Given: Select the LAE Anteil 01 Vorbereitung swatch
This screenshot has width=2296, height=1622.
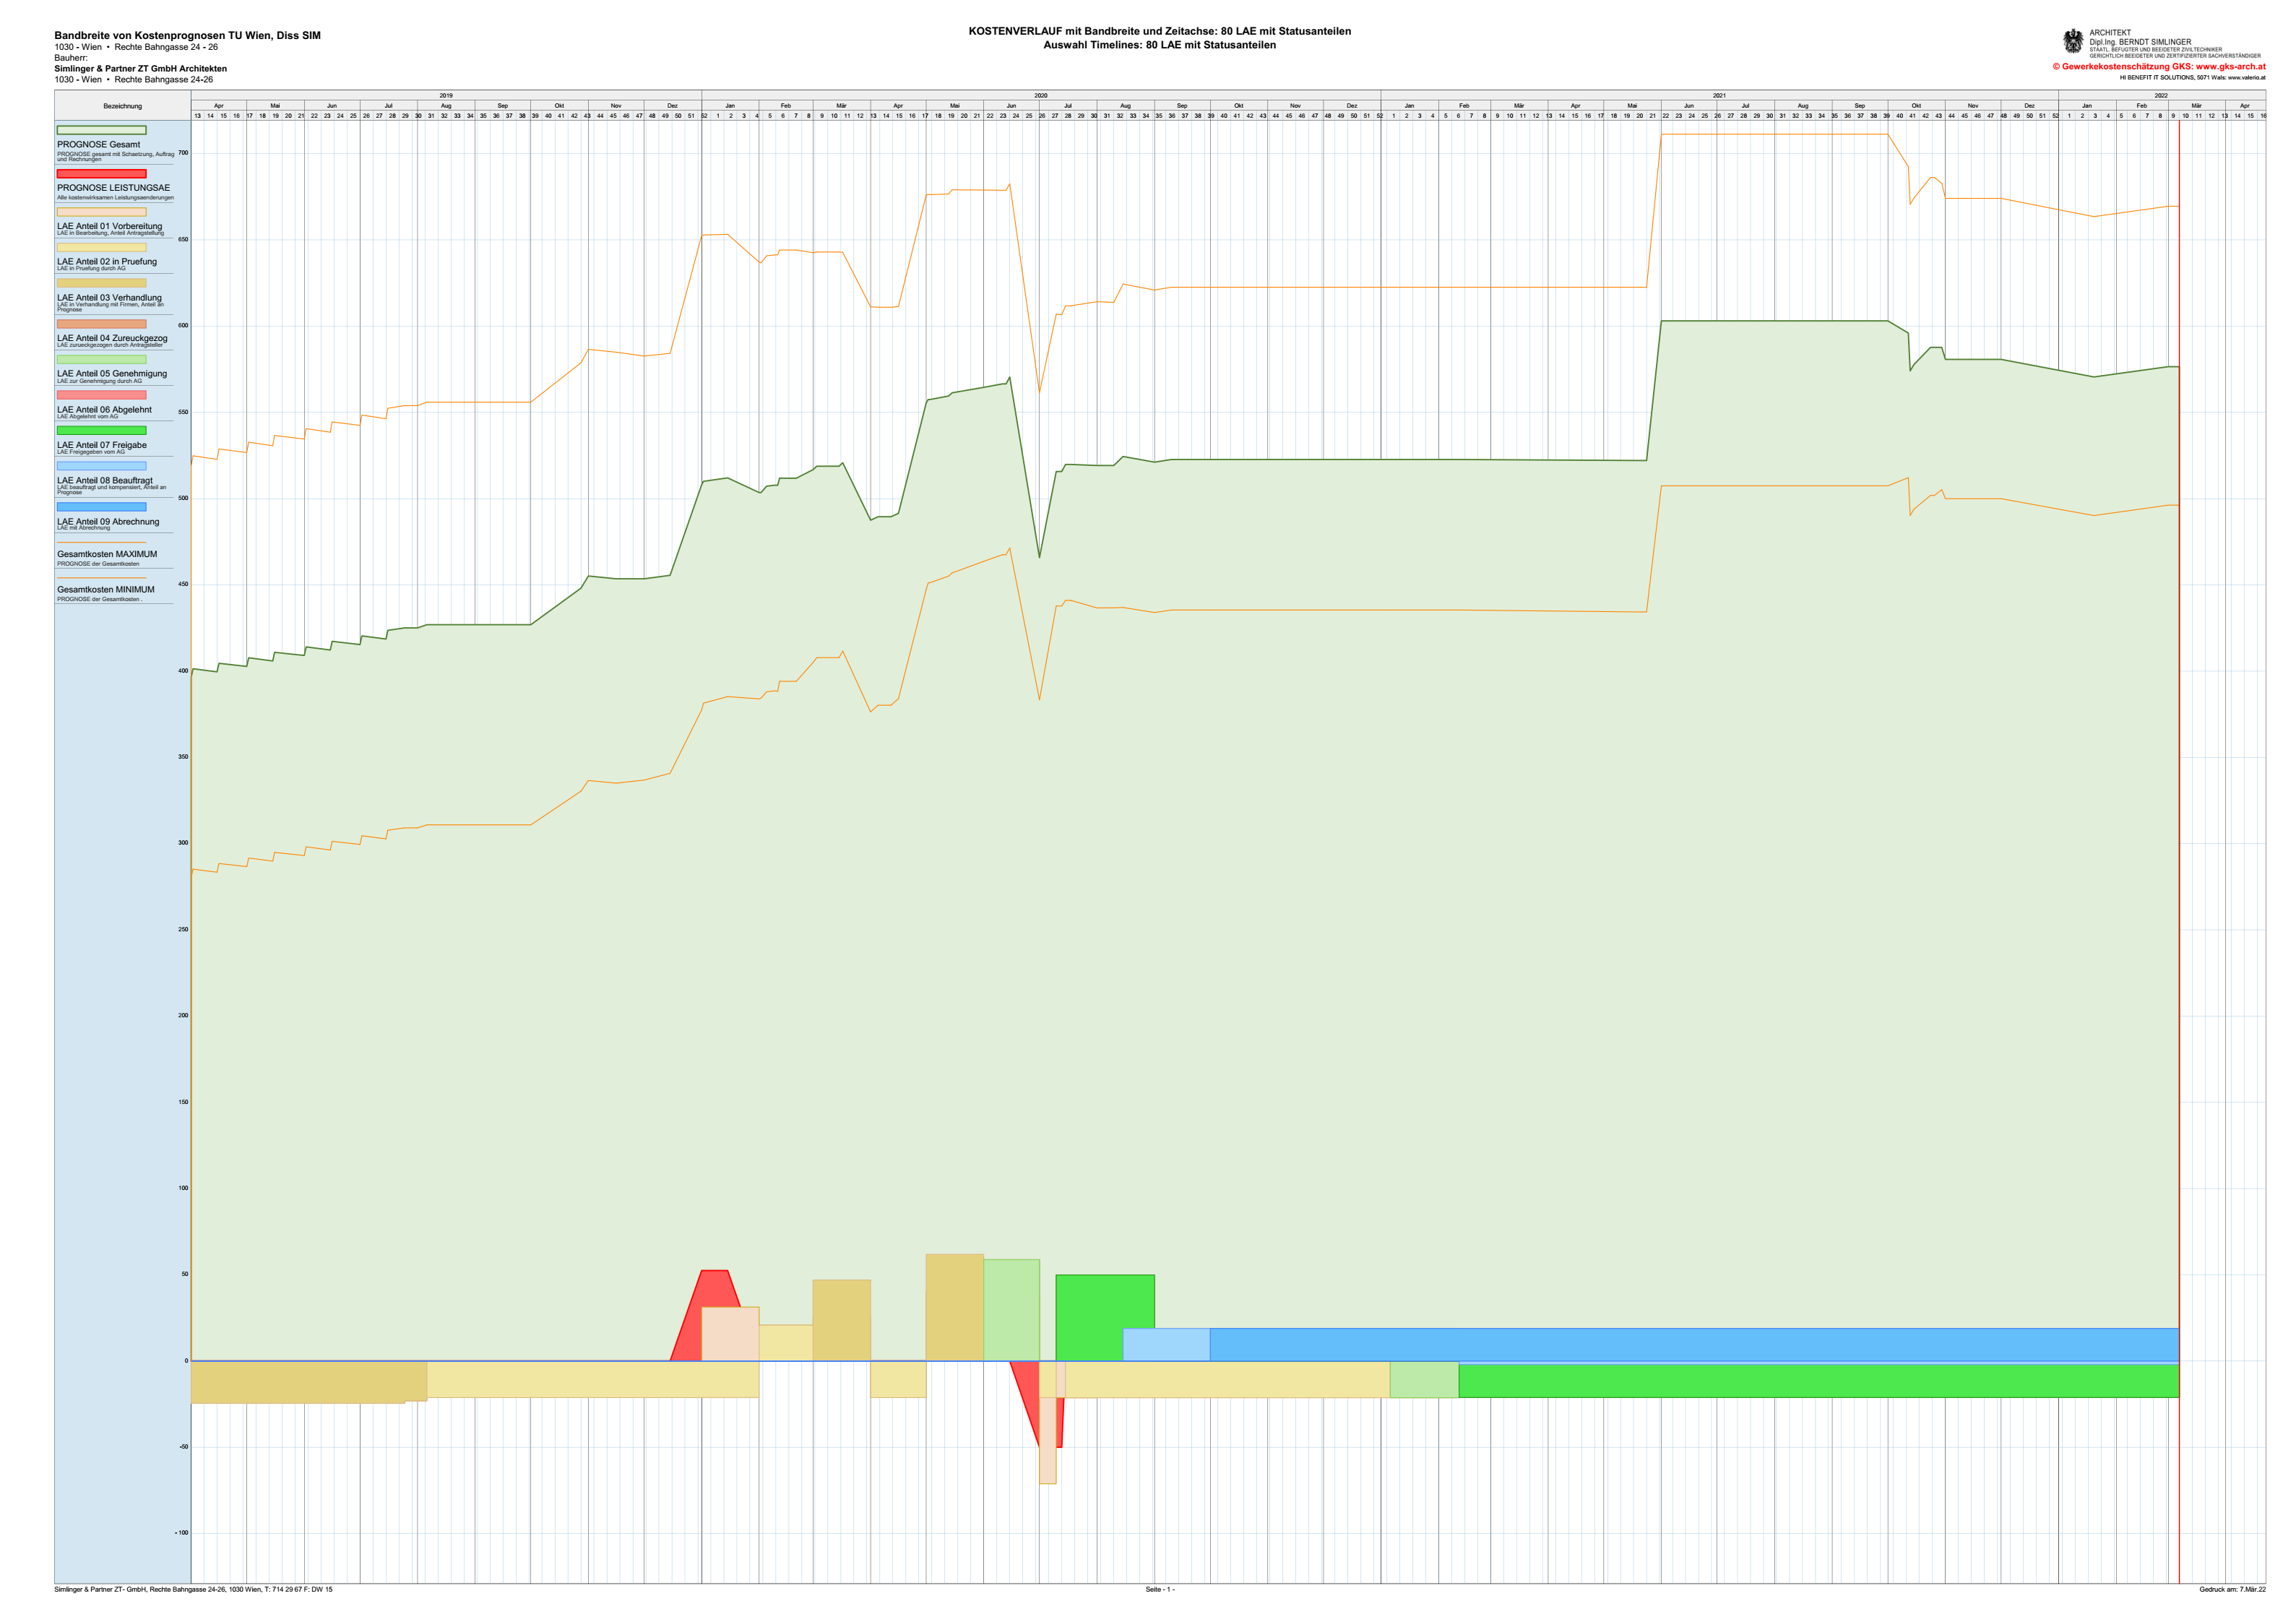Looking at the screenshot, I should pyautogui.click(x=101, y=212).
